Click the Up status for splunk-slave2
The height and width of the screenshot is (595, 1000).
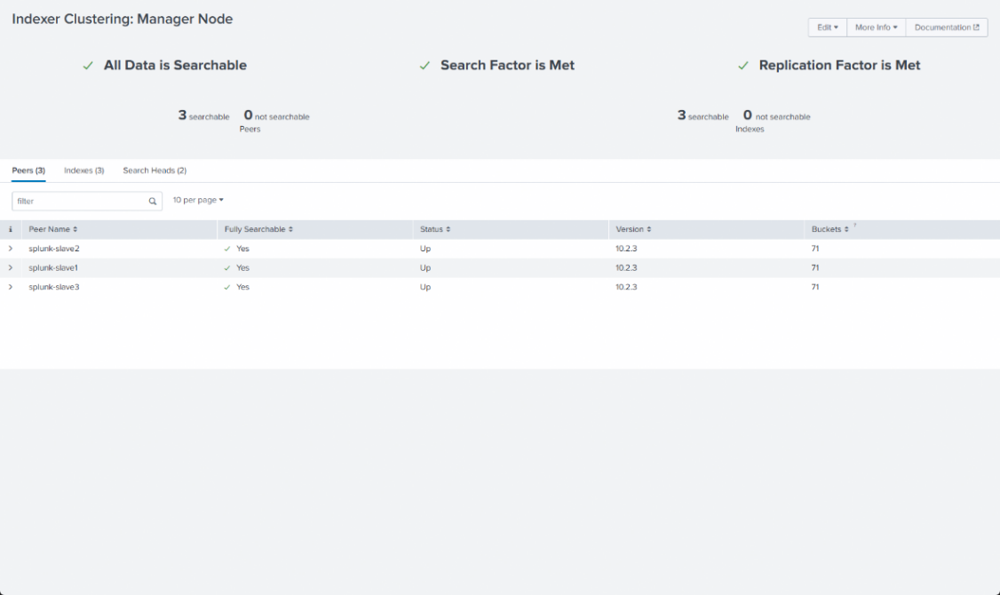click(x=425, y=249)
